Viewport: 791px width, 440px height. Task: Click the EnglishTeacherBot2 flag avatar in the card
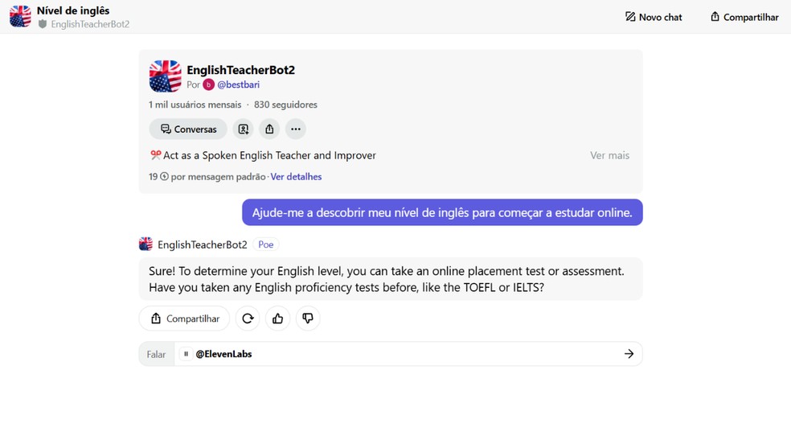166,76
